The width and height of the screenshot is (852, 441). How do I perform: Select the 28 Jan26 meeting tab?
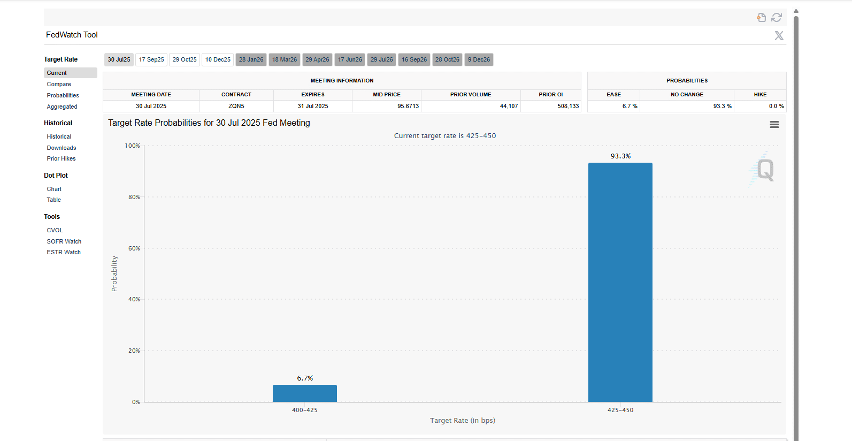tap(251, 59)
